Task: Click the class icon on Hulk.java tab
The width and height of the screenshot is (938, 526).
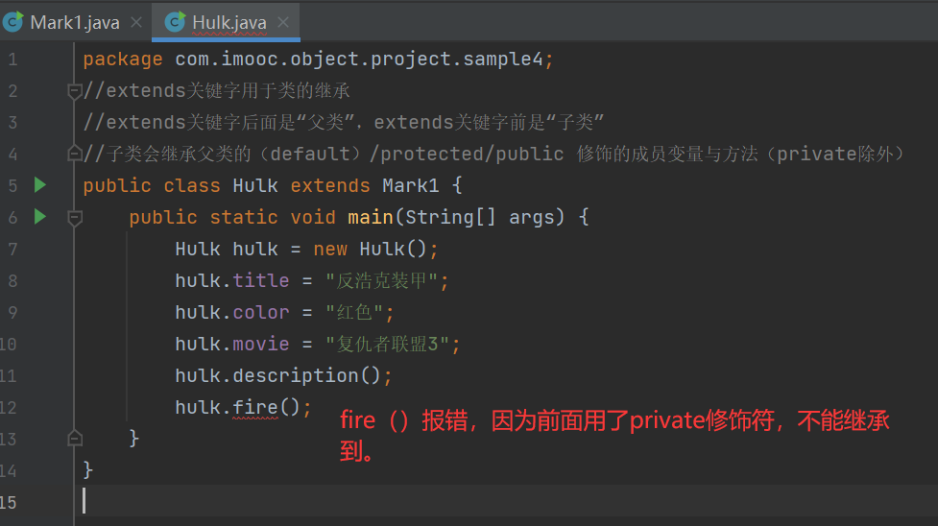Action: [175, 22]
